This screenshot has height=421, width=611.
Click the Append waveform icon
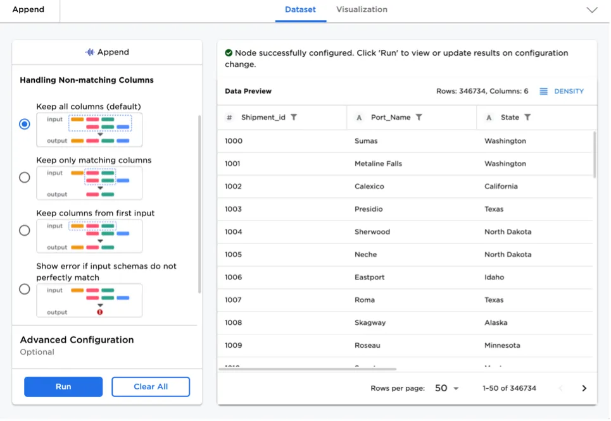[x=90, y=52]
